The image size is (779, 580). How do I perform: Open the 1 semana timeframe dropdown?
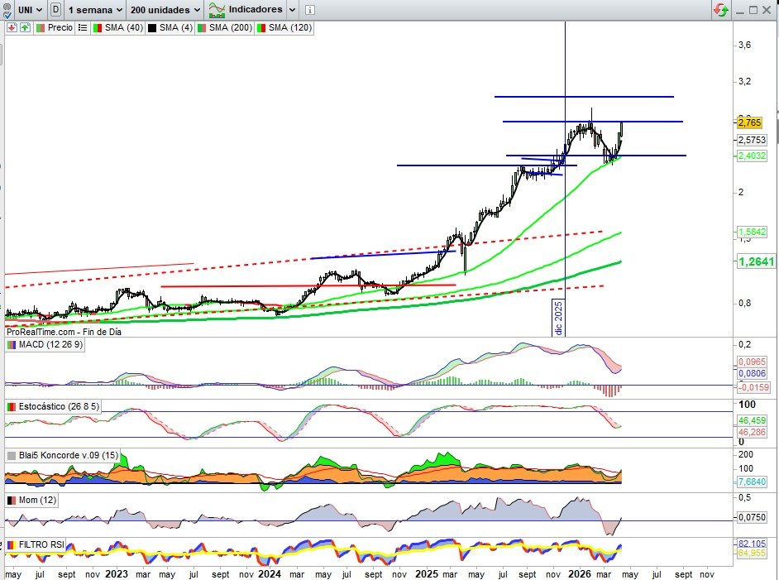click(x=95, y=9)
